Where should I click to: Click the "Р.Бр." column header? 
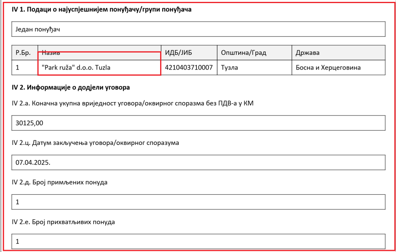click(25, 53)
